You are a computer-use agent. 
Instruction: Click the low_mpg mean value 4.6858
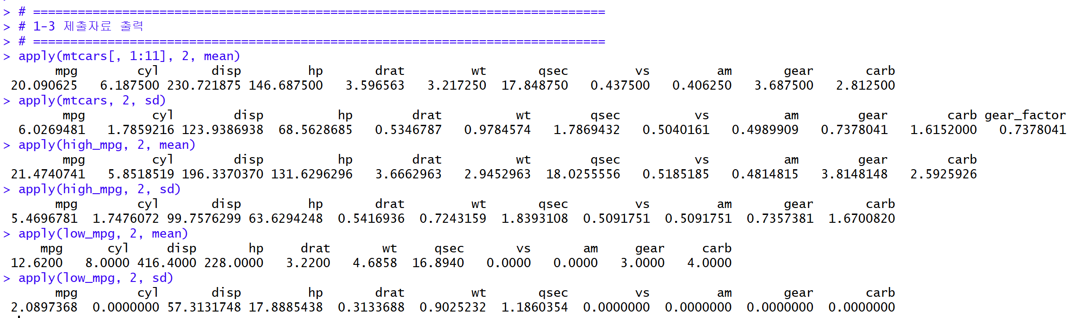point(375,263)
